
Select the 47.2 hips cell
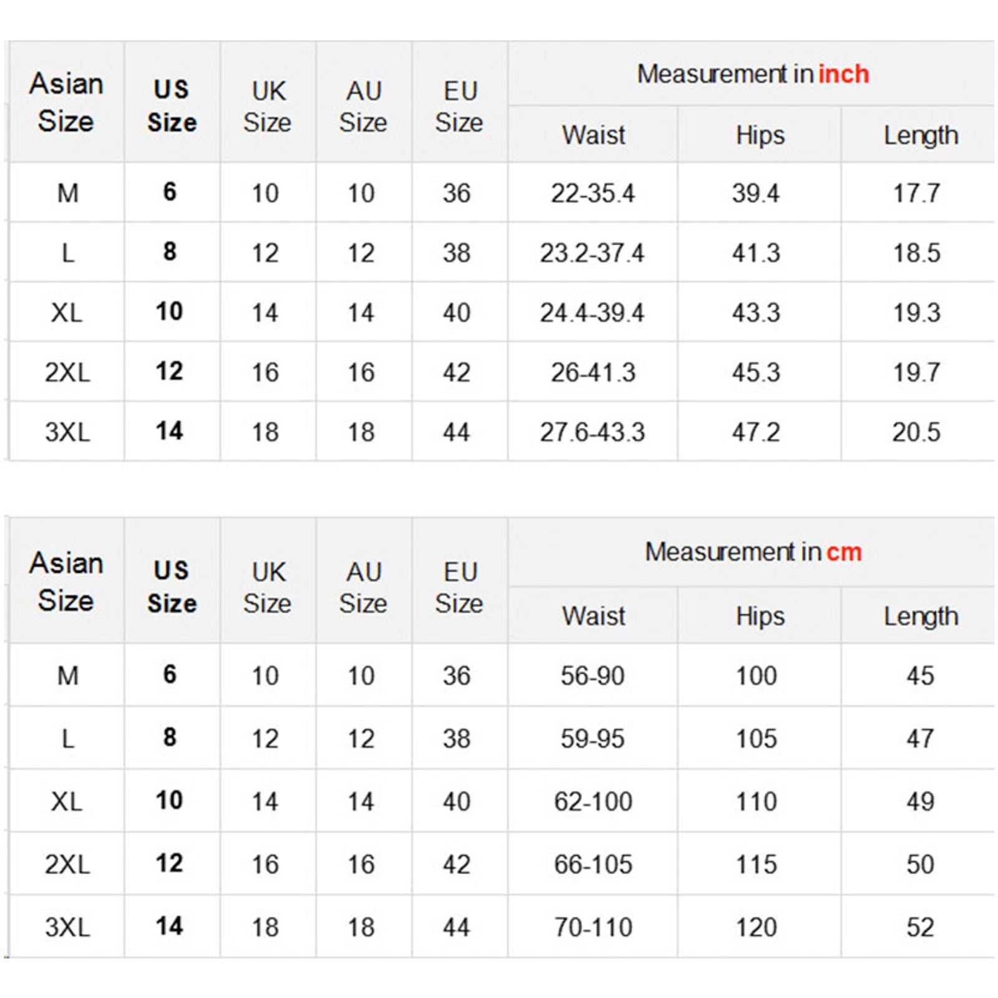(x=755, y=432)
